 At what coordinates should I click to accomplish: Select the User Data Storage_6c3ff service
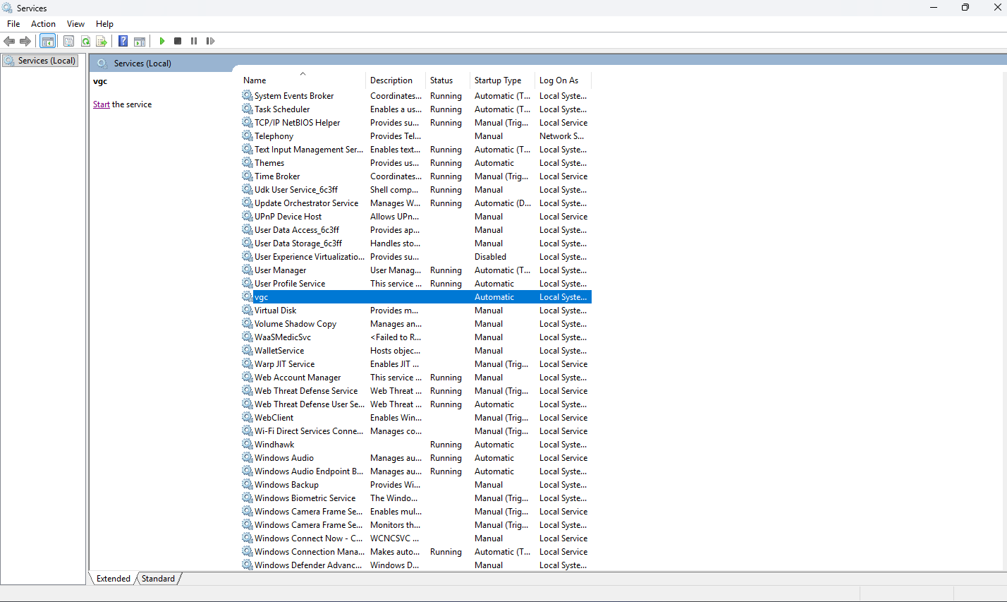(416, 243)
